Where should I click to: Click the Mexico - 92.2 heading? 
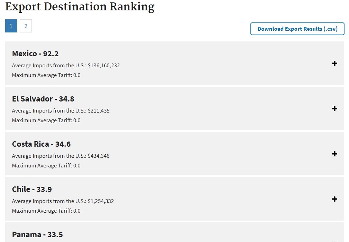[x=35, y=54]
